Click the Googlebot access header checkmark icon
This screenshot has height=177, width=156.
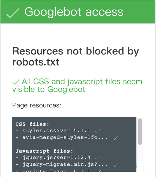coord(13,13)
